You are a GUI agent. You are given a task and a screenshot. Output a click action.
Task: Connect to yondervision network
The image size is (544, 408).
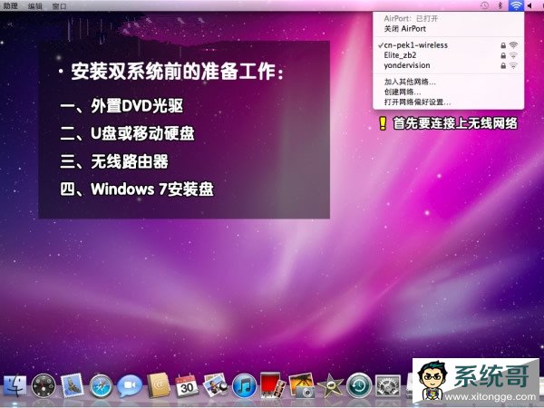tap(448, 65)
